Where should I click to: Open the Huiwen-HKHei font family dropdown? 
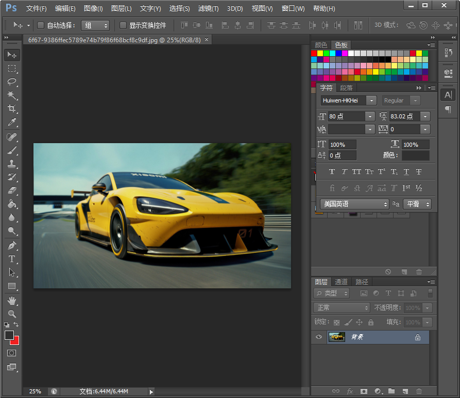[x=371, y=100]
